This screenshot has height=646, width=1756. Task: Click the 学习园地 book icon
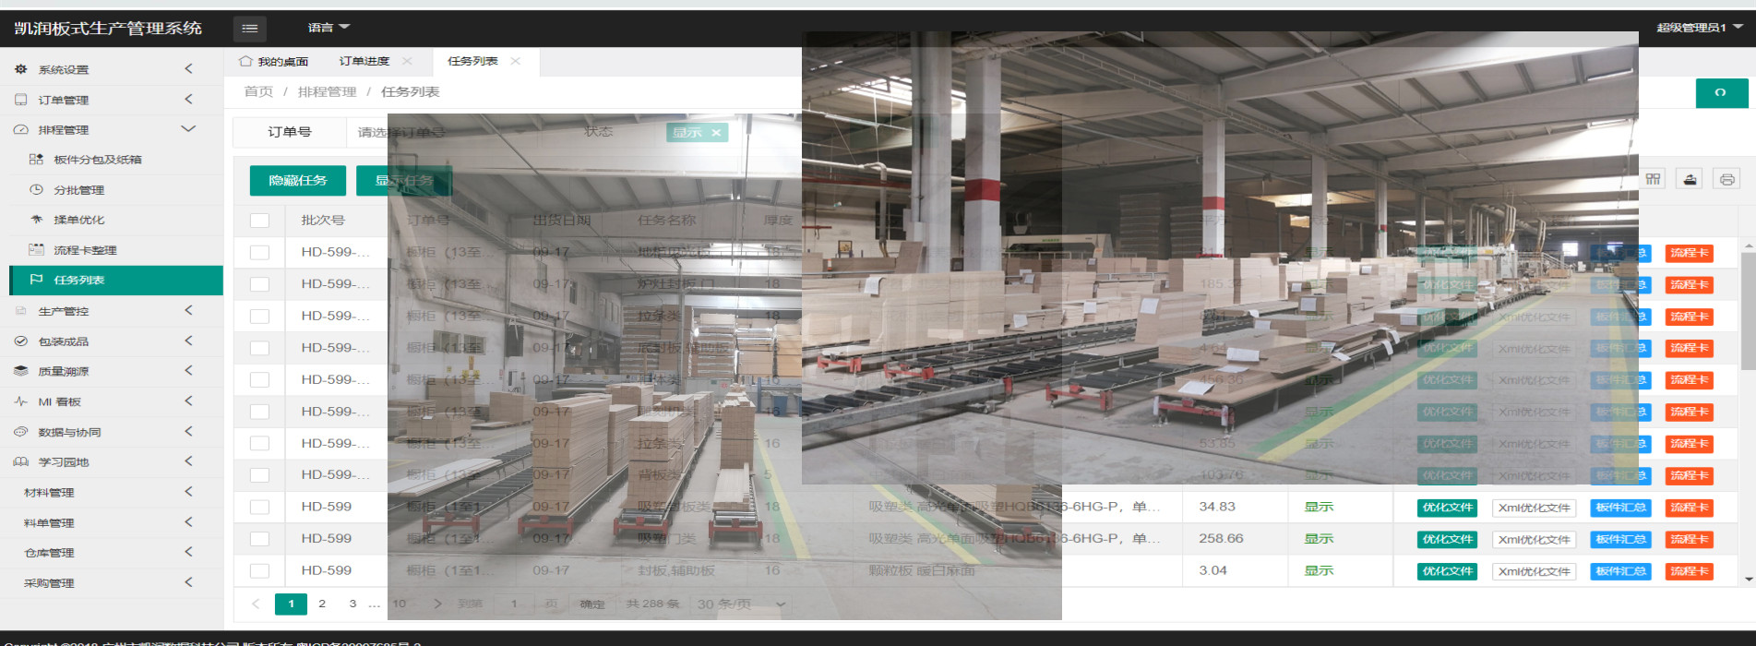[x=20, y=461]
